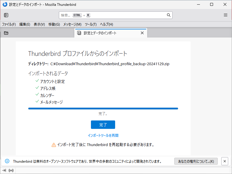This screenshot has height=174, width=232.
Task: Click the blue 完了 button
Action: click(x=103, y=125)
